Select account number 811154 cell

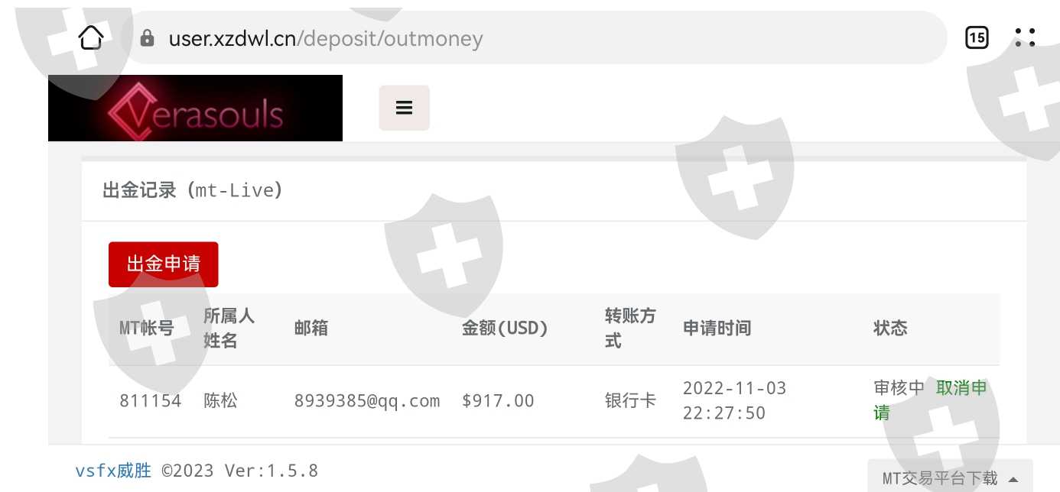tap(151, 400)
